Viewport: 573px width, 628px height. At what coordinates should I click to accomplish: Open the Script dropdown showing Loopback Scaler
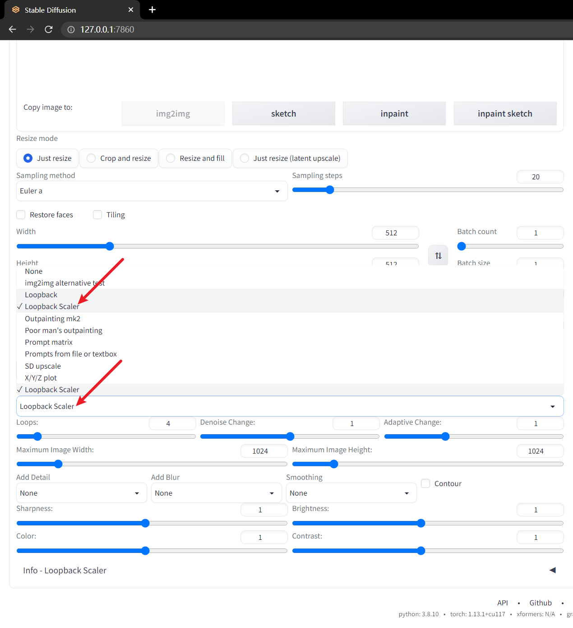click(x=290, y=406)
